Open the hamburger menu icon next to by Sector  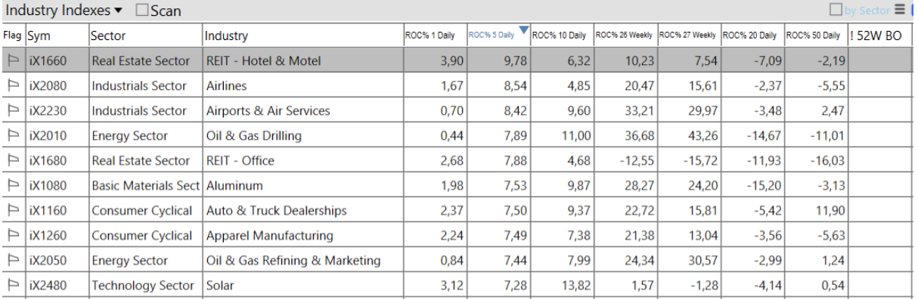(x=899, y=10)
